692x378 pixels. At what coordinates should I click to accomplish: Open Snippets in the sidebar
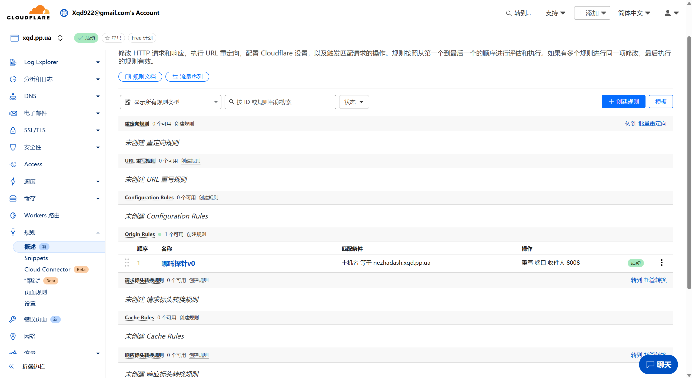click(36, 258)
